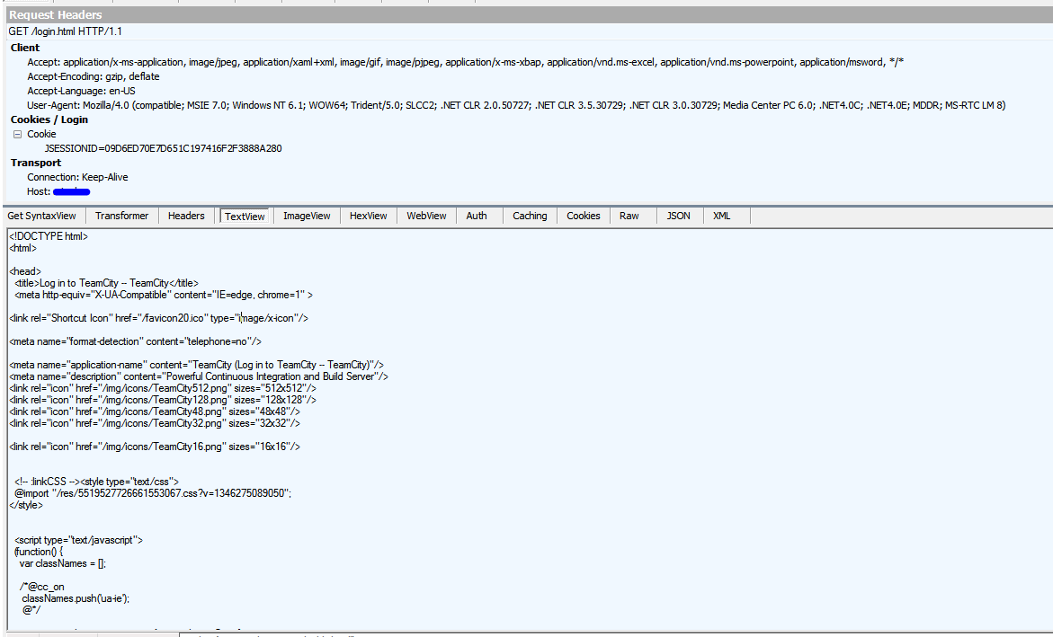1053x637 pixels.
Task: Select the Host header row
Action: point(58,192)
